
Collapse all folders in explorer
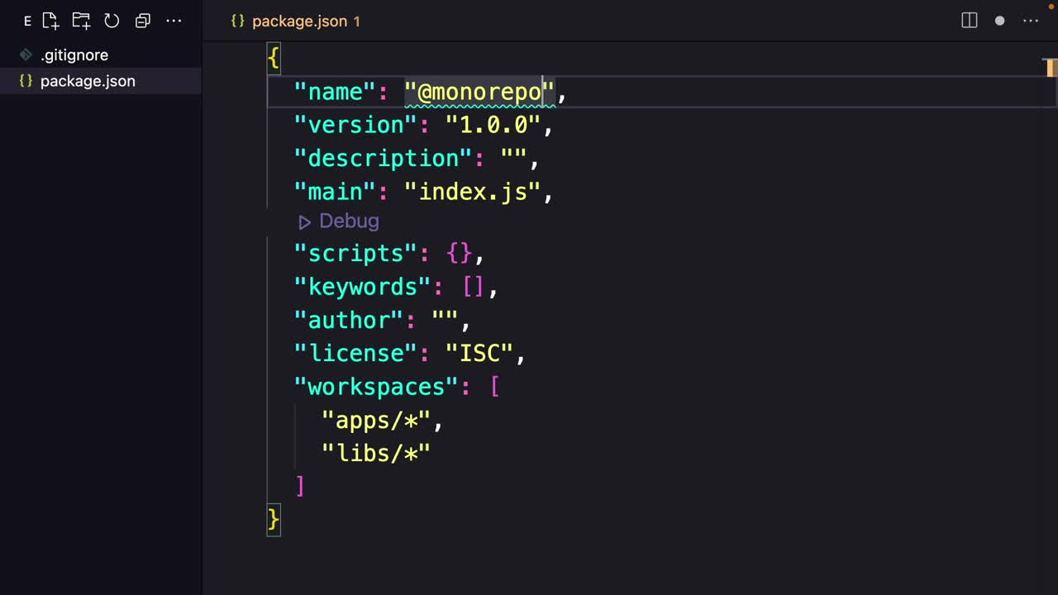[x=142, y=21]
